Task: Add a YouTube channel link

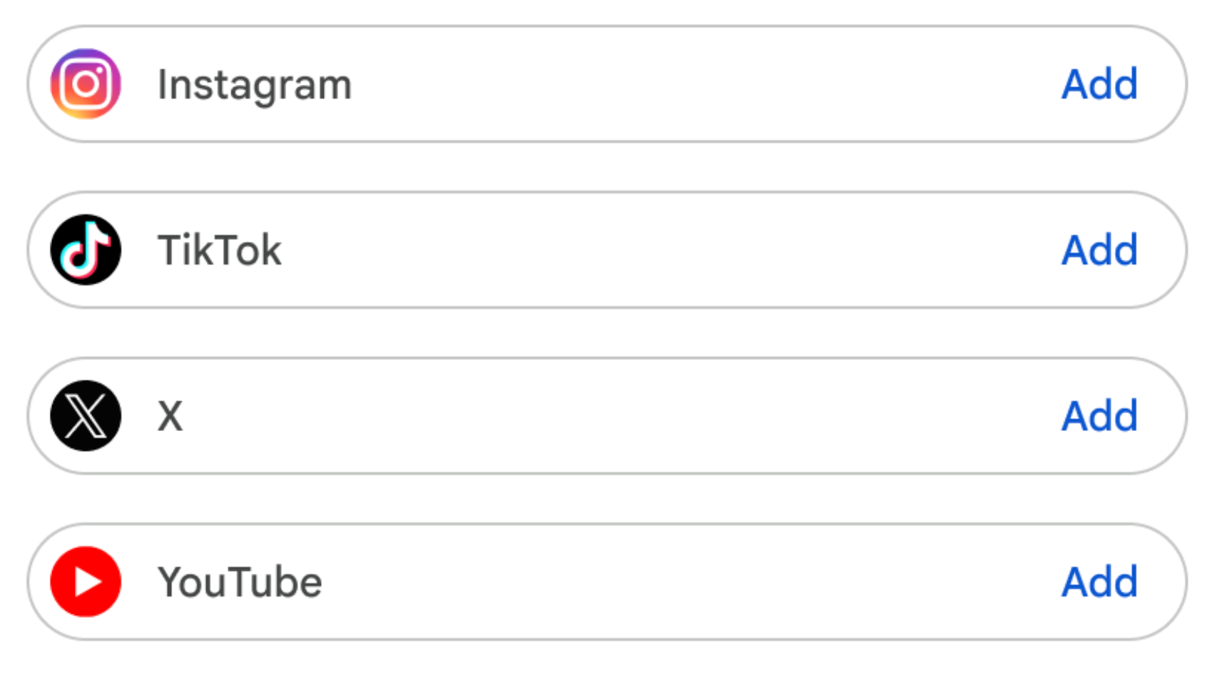Action: [x=1099, y=582]
